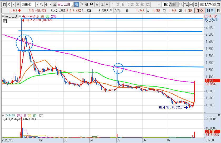Image resolution: width=221 pixels, height=143 pixels.
Task: Click the save chart floppy disk icon
Action: pos(191,5)
